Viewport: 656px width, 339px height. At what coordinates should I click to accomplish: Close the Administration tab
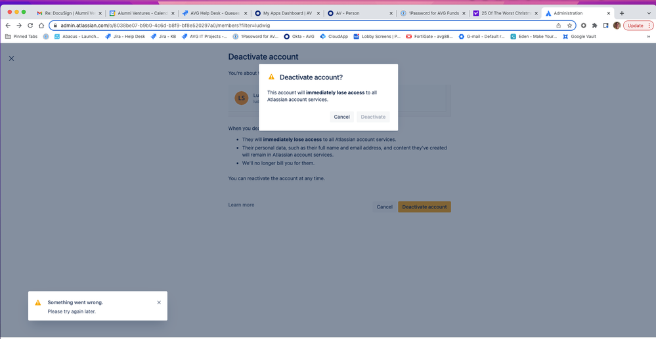point(609,13)
